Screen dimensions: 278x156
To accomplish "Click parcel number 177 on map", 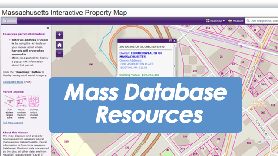I will 127,148.
